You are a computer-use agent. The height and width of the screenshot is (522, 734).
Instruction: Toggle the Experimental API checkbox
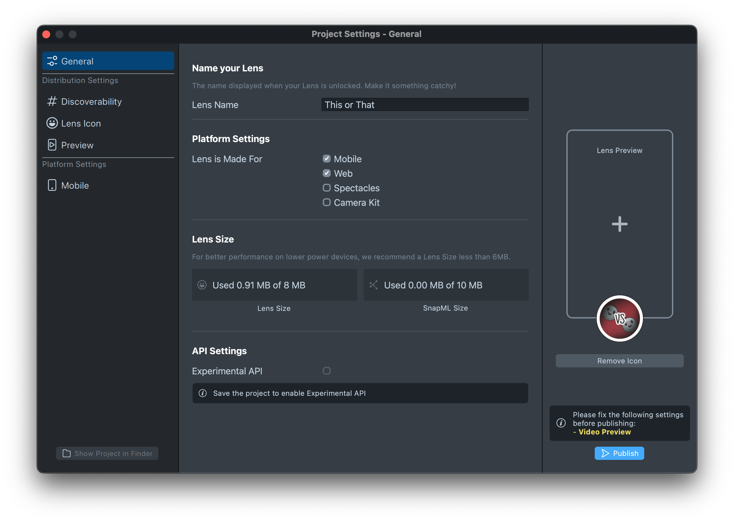coord(327,371)
